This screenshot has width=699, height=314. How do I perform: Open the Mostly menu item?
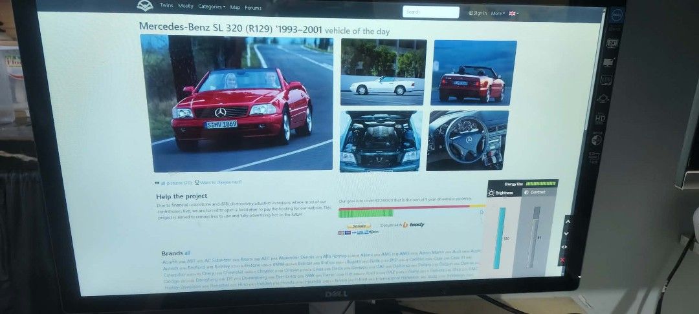[186, 6]
